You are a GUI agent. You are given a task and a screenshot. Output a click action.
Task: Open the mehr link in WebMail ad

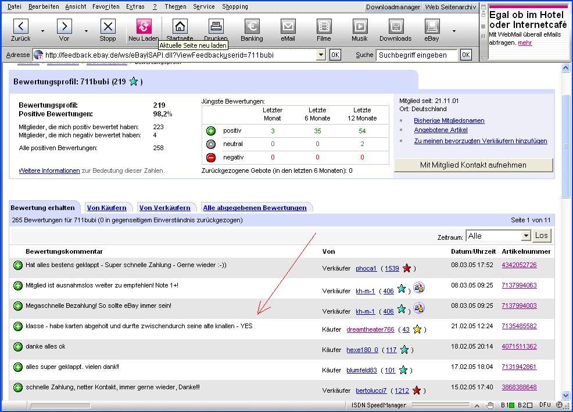click(525, 43)
